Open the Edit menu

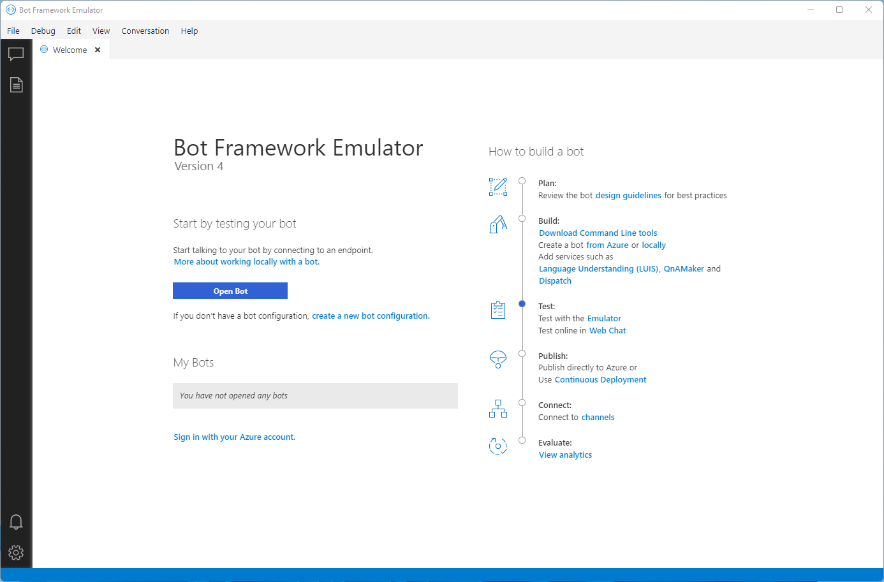point(74,31)
